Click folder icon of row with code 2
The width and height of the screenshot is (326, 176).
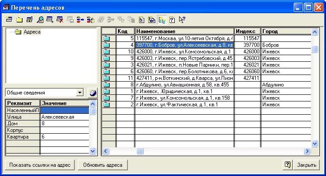pyautogui.click(x=107, y=105)
